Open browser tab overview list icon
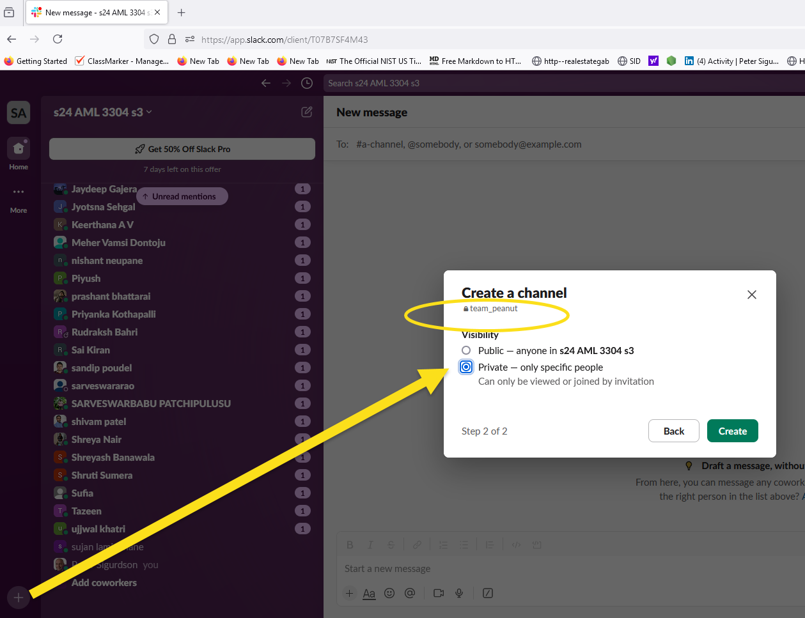This screenshot has width=805, height=618. pos(9,12)
